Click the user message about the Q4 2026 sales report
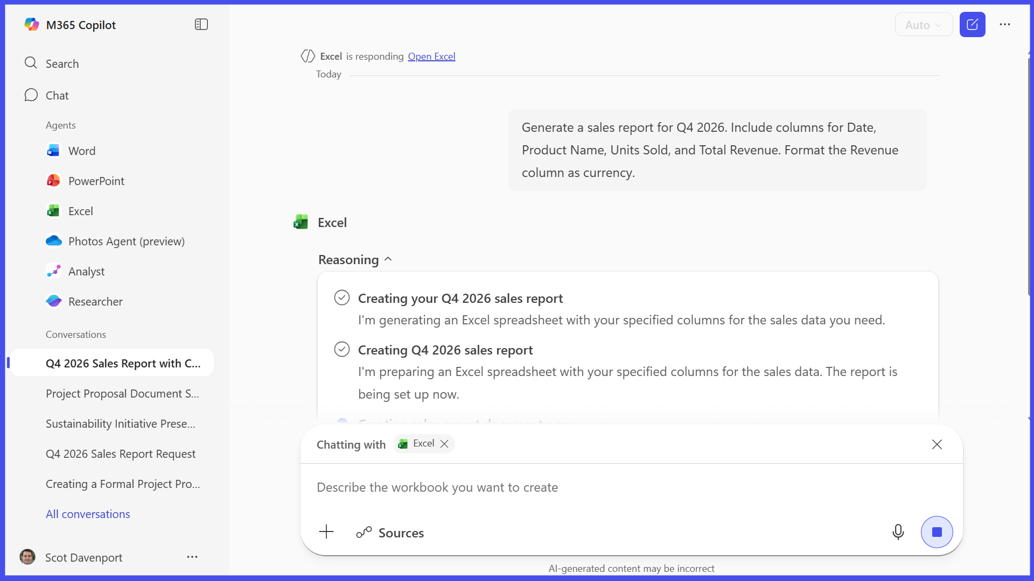 point(717,150)
